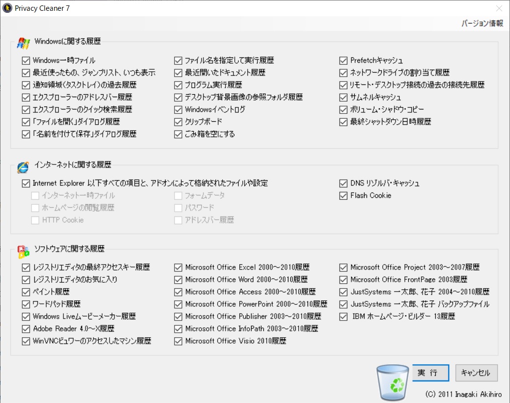Uncheck ファイル名を指定して実行履歴
The height and width of the screenshot is (403, 510).
pyautogui.click(x=178, y=60)
